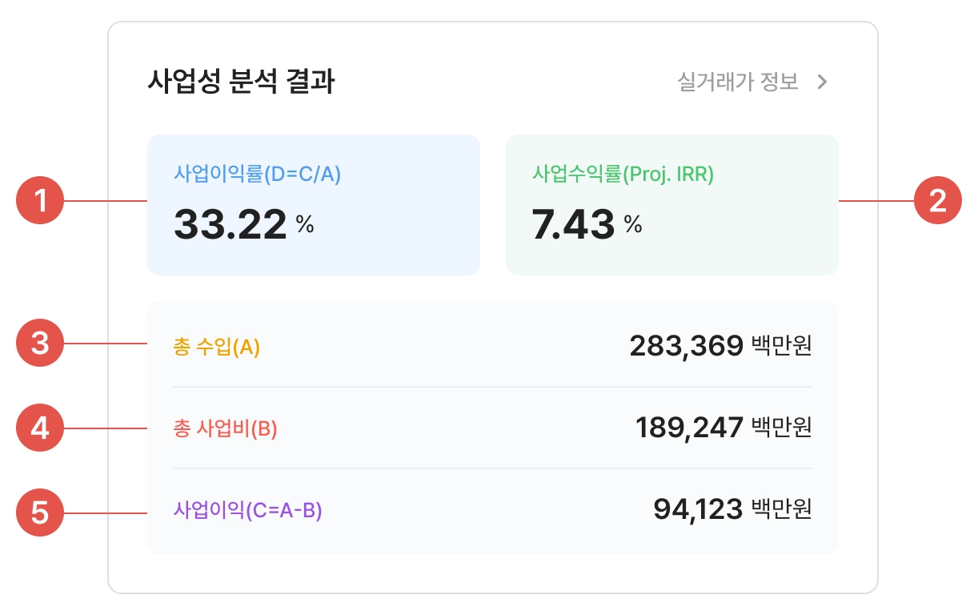Click the red number 2 marker
This screenshot has height=615, width=978.
tap(937, 201)
